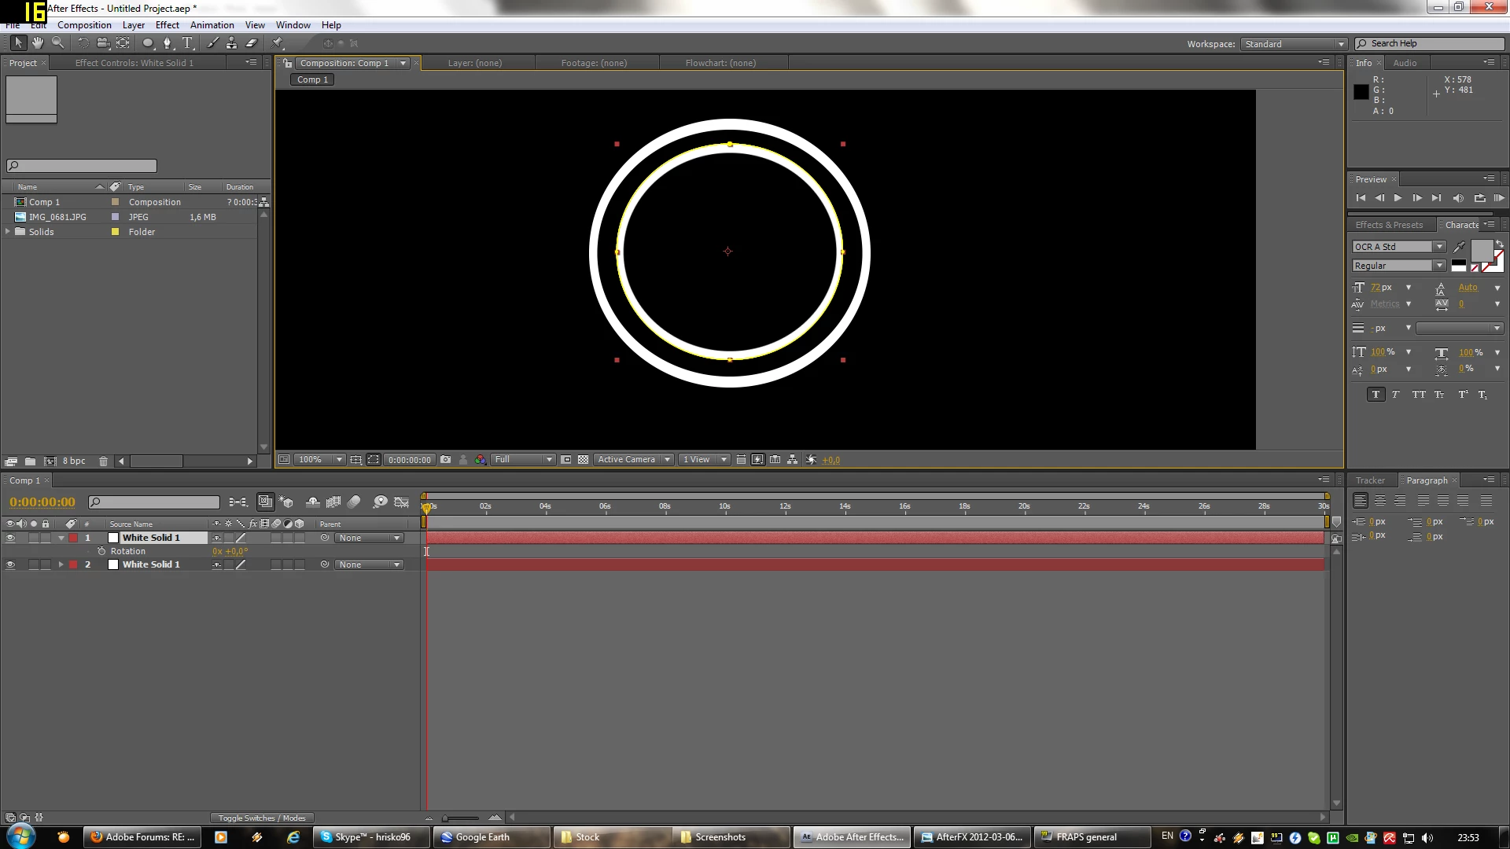Toggle the Faux Bold button in Character panel
1510x849 pixels.
click(1376, 395)
